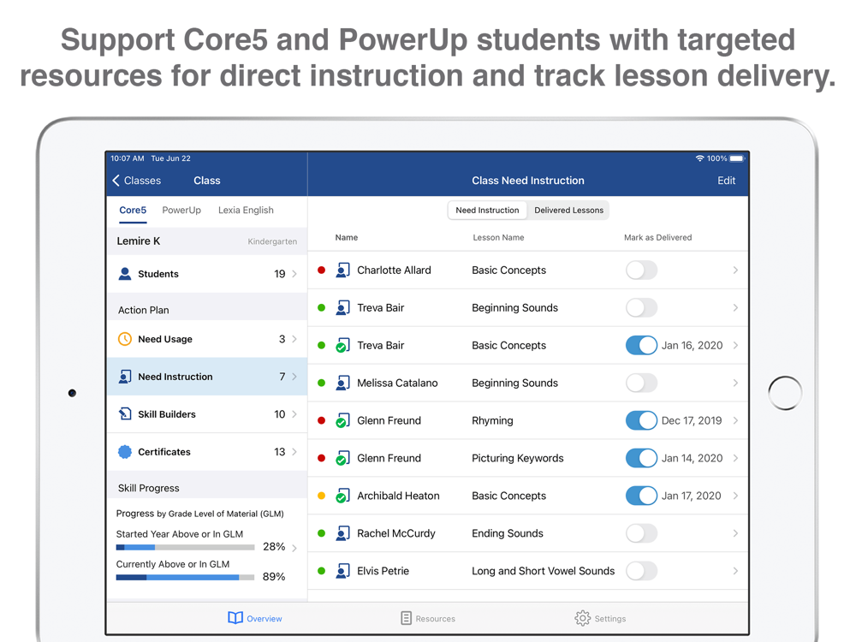Open the Students list row
Screen dimensions: 856x642
[x=207, y=274]
